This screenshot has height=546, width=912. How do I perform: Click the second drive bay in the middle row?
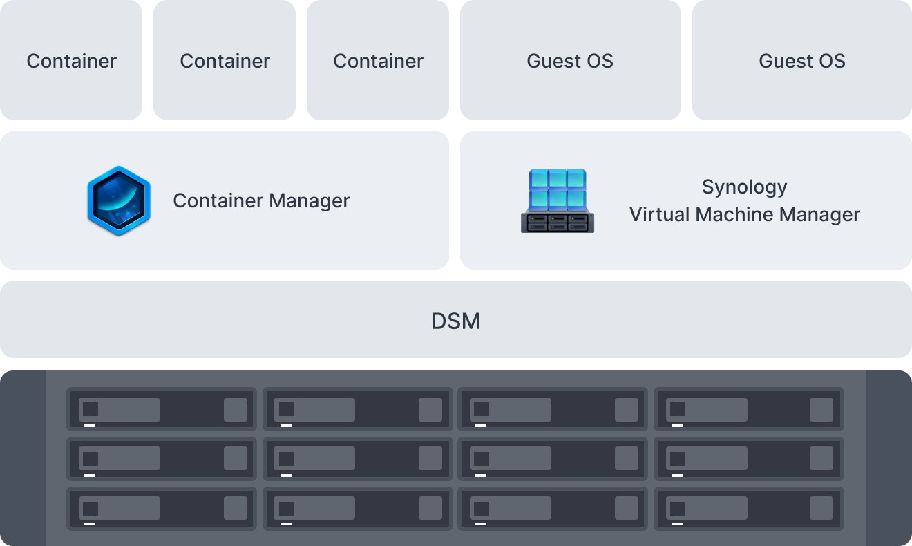[x=357, y=459]
